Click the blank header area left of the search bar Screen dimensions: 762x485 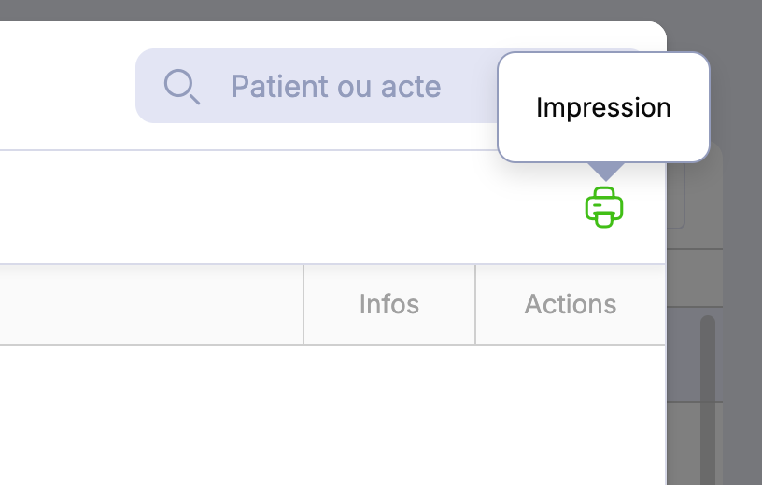(x=65, y=86)
